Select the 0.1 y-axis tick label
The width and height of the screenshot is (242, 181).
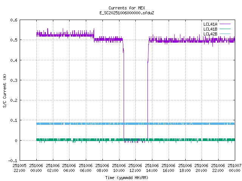14,120
